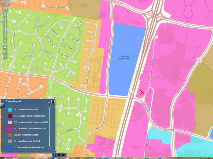Minimize the Zoning Legend panel
The height and width of the screenshot is (159, 213).
49,102
